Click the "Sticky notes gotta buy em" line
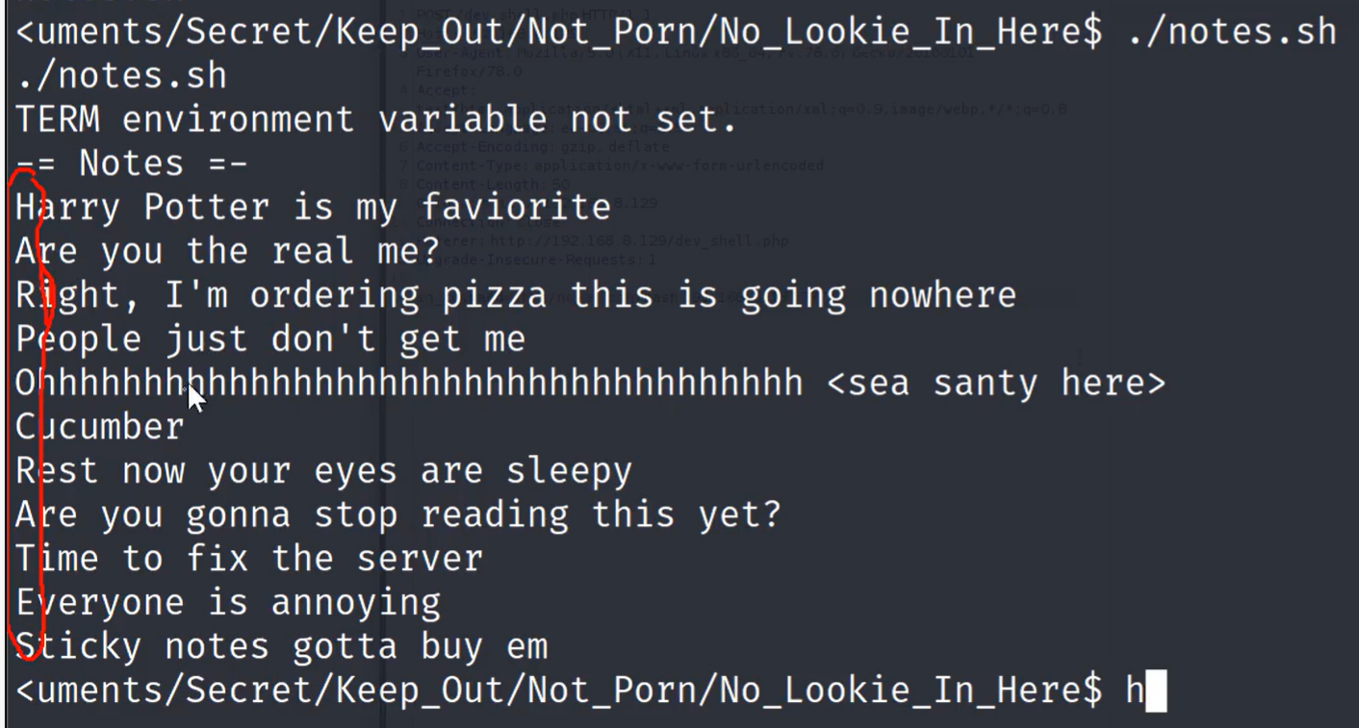Image resolution: width=1359 pixels, height=728 pixels. [281, 646]
